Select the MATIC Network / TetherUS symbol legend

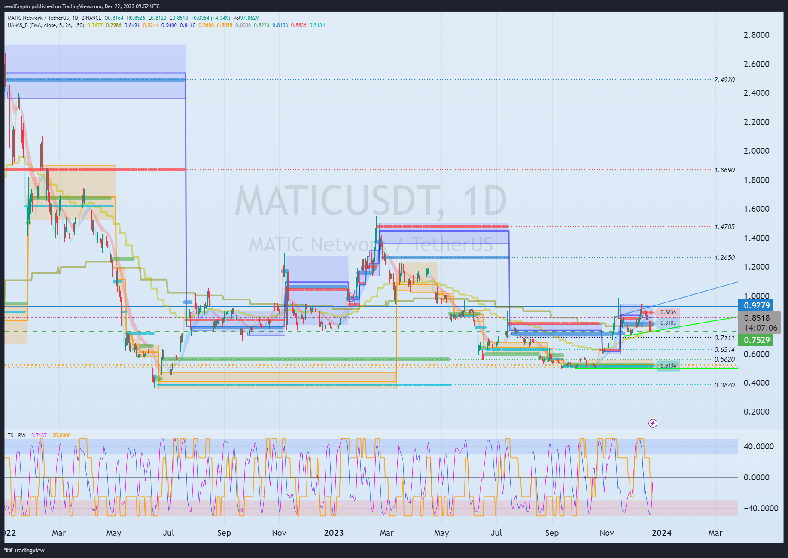click(55, 18)
